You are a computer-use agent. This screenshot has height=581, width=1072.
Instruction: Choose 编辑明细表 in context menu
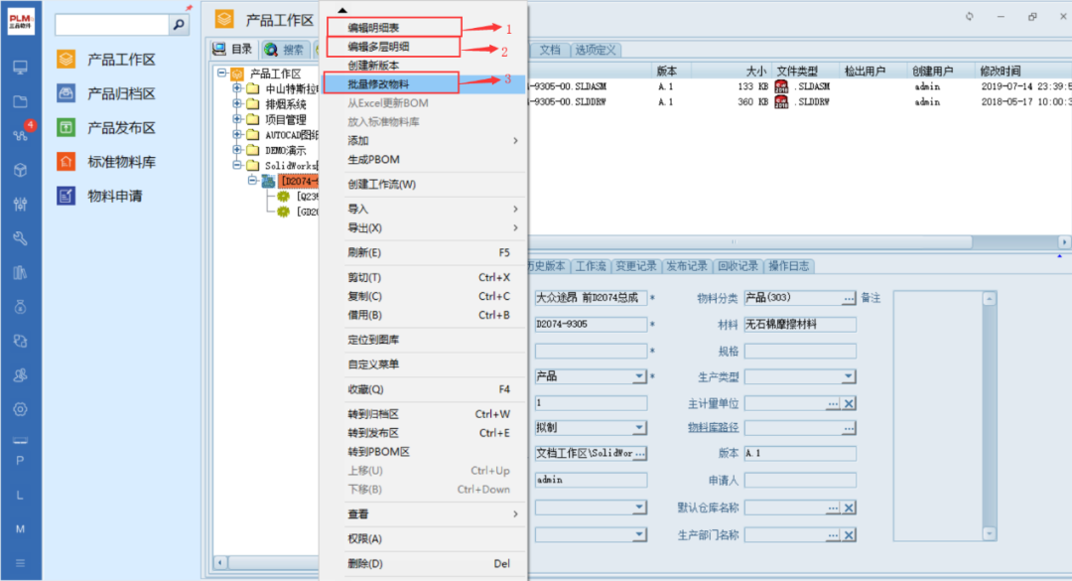pos(373,28)
